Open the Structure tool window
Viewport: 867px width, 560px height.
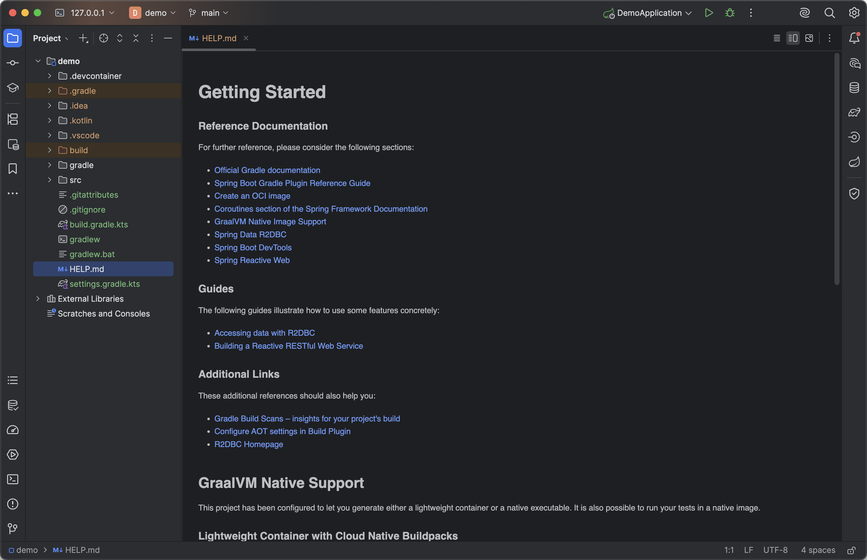coord(13,119)
